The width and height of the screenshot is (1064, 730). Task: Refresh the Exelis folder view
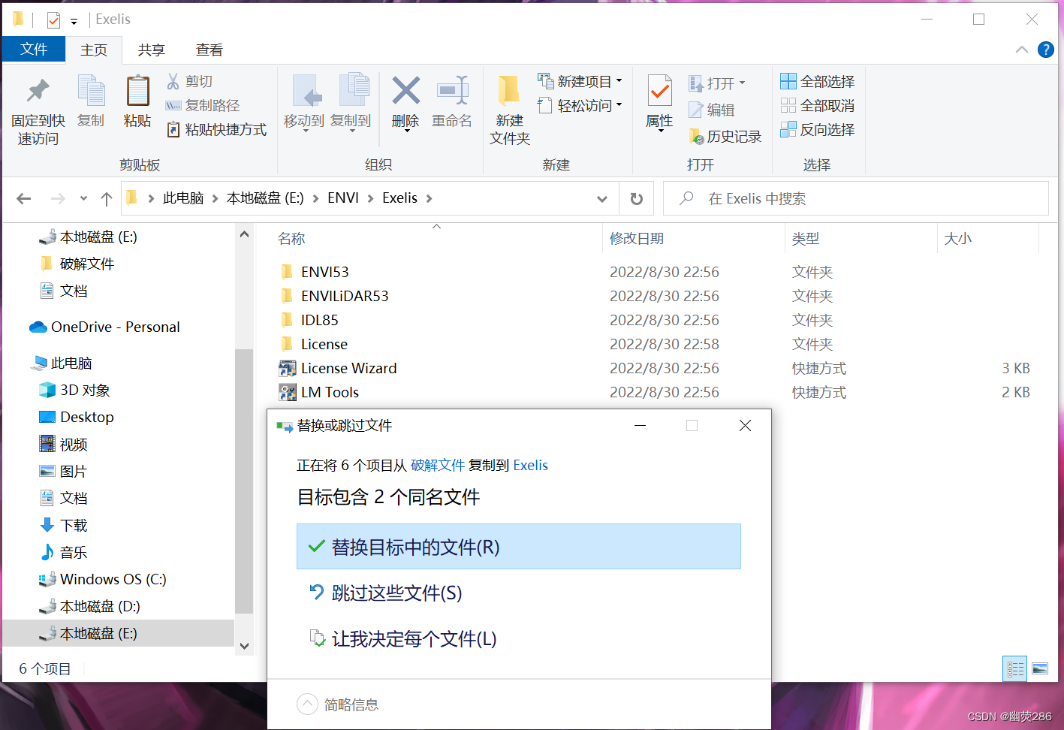(637, 198)
